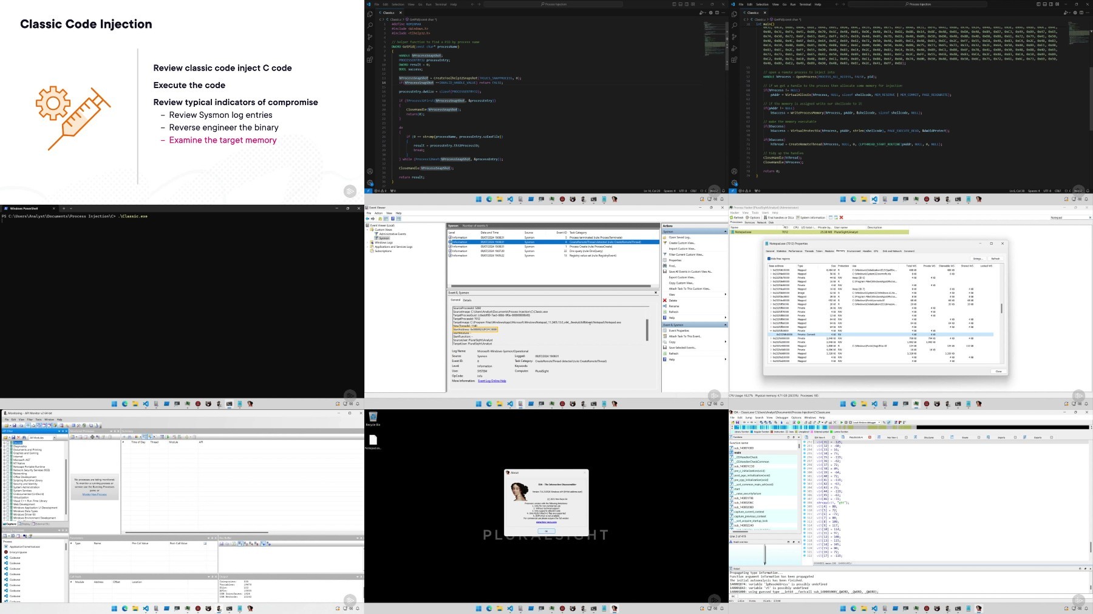Click the Refresh icon in Process Hacker toolbar

tap(732, 217)
